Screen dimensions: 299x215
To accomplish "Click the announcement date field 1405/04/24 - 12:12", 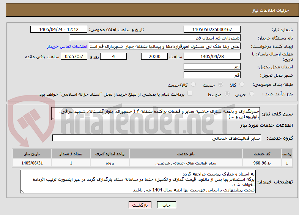I will click(59, 29).
